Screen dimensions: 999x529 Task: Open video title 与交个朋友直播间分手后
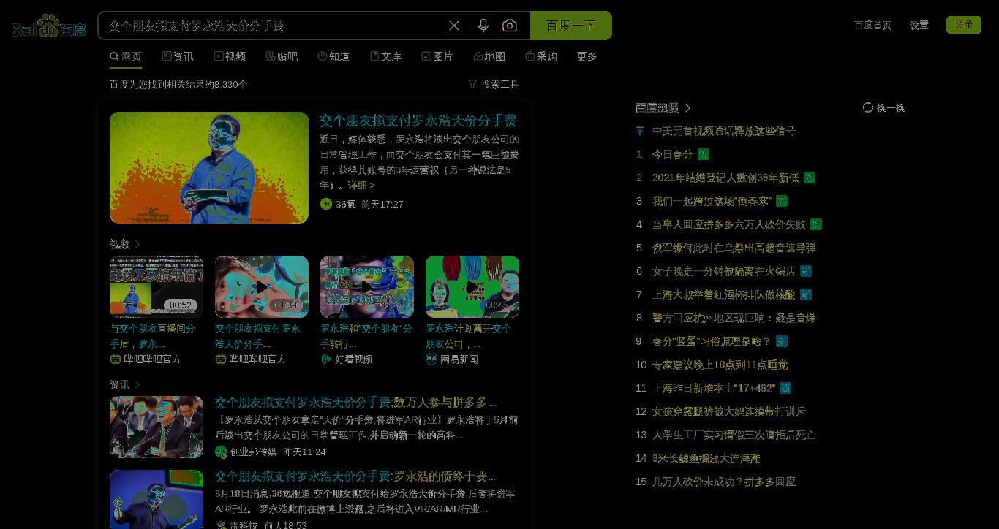click(153, 336)
